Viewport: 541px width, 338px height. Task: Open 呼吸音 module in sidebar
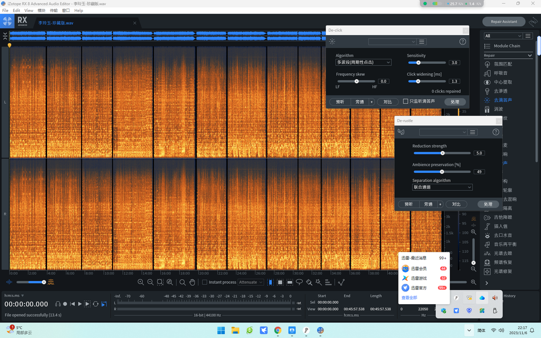point(500,73)
